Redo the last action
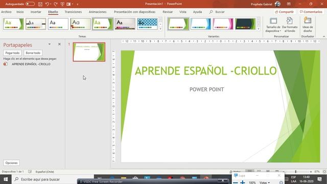 [56, 4]
